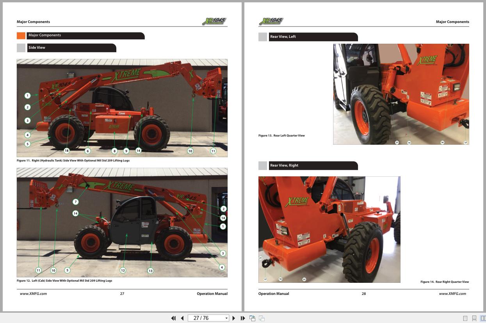Click the grey square beside Rear View, Left
486x323 pixels.
click(x=263, y=37)
